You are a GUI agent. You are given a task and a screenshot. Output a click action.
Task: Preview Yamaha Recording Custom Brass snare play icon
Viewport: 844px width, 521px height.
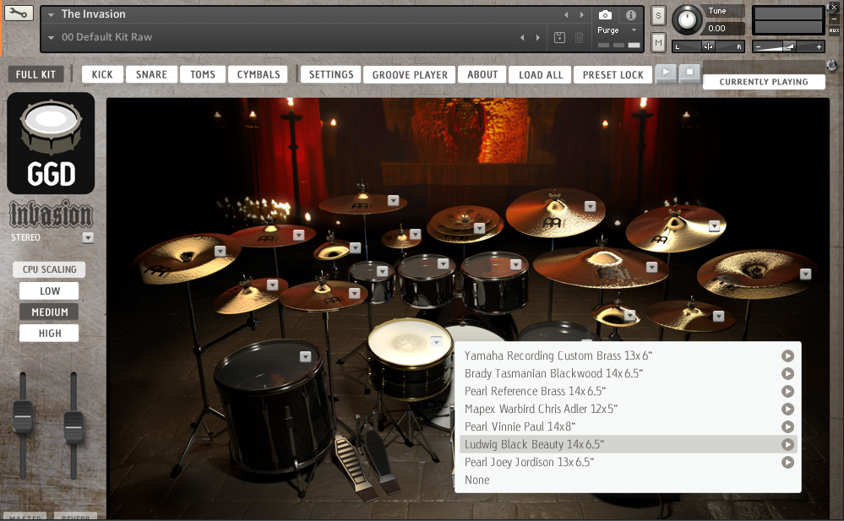pos(787,355)
